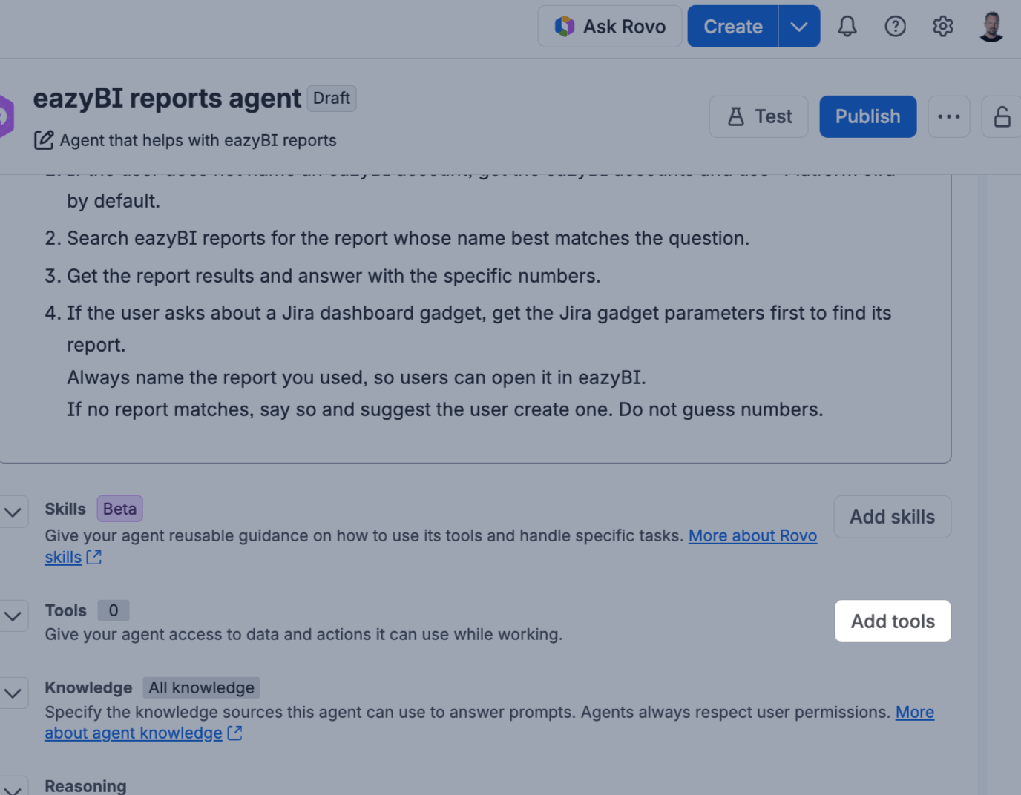This screenshot has width=1021, height=795.
Task: Click the external link icon after agent knowledge
Action: click(x=234, y=733)
